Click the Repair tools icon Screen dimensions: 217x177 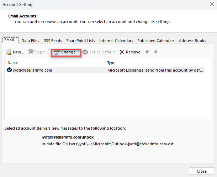31,52
